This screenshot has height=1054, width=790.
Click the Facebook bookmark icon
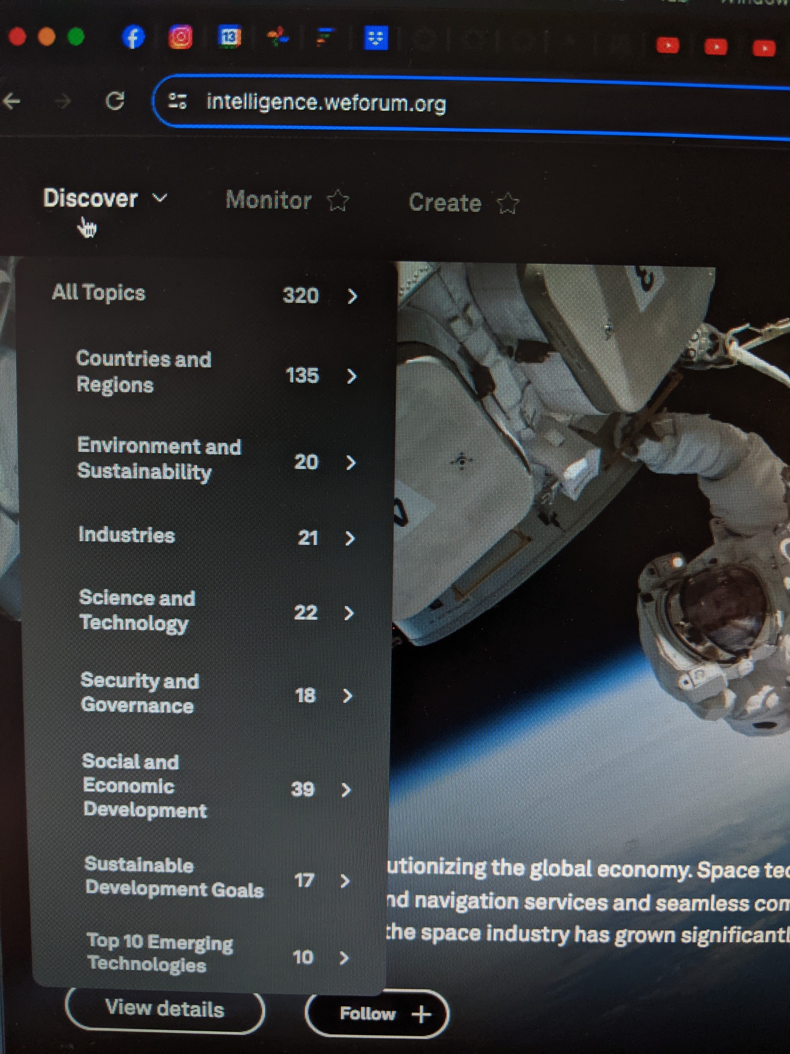[133, 37]
